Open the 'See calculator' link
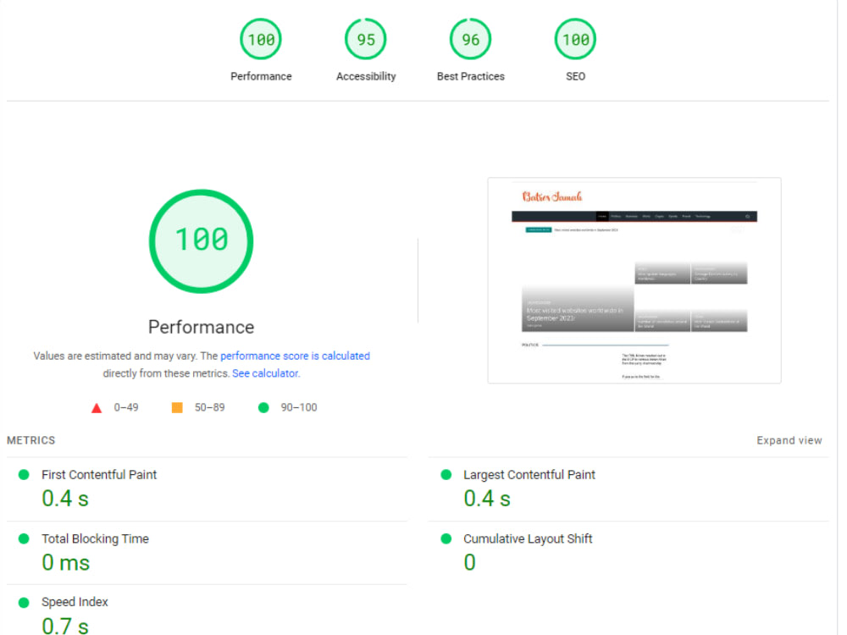The height and width of the screenshot is (635, 847). coord(264,373)
